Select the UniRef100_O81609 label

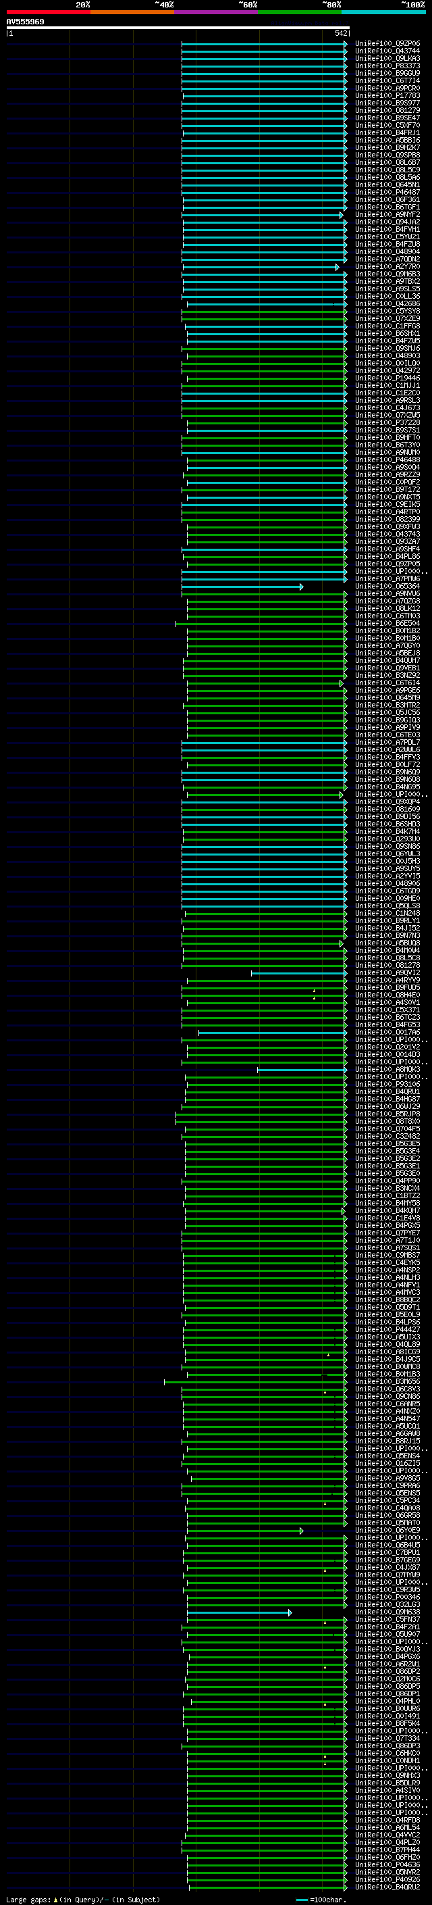[x=387, y=809]
